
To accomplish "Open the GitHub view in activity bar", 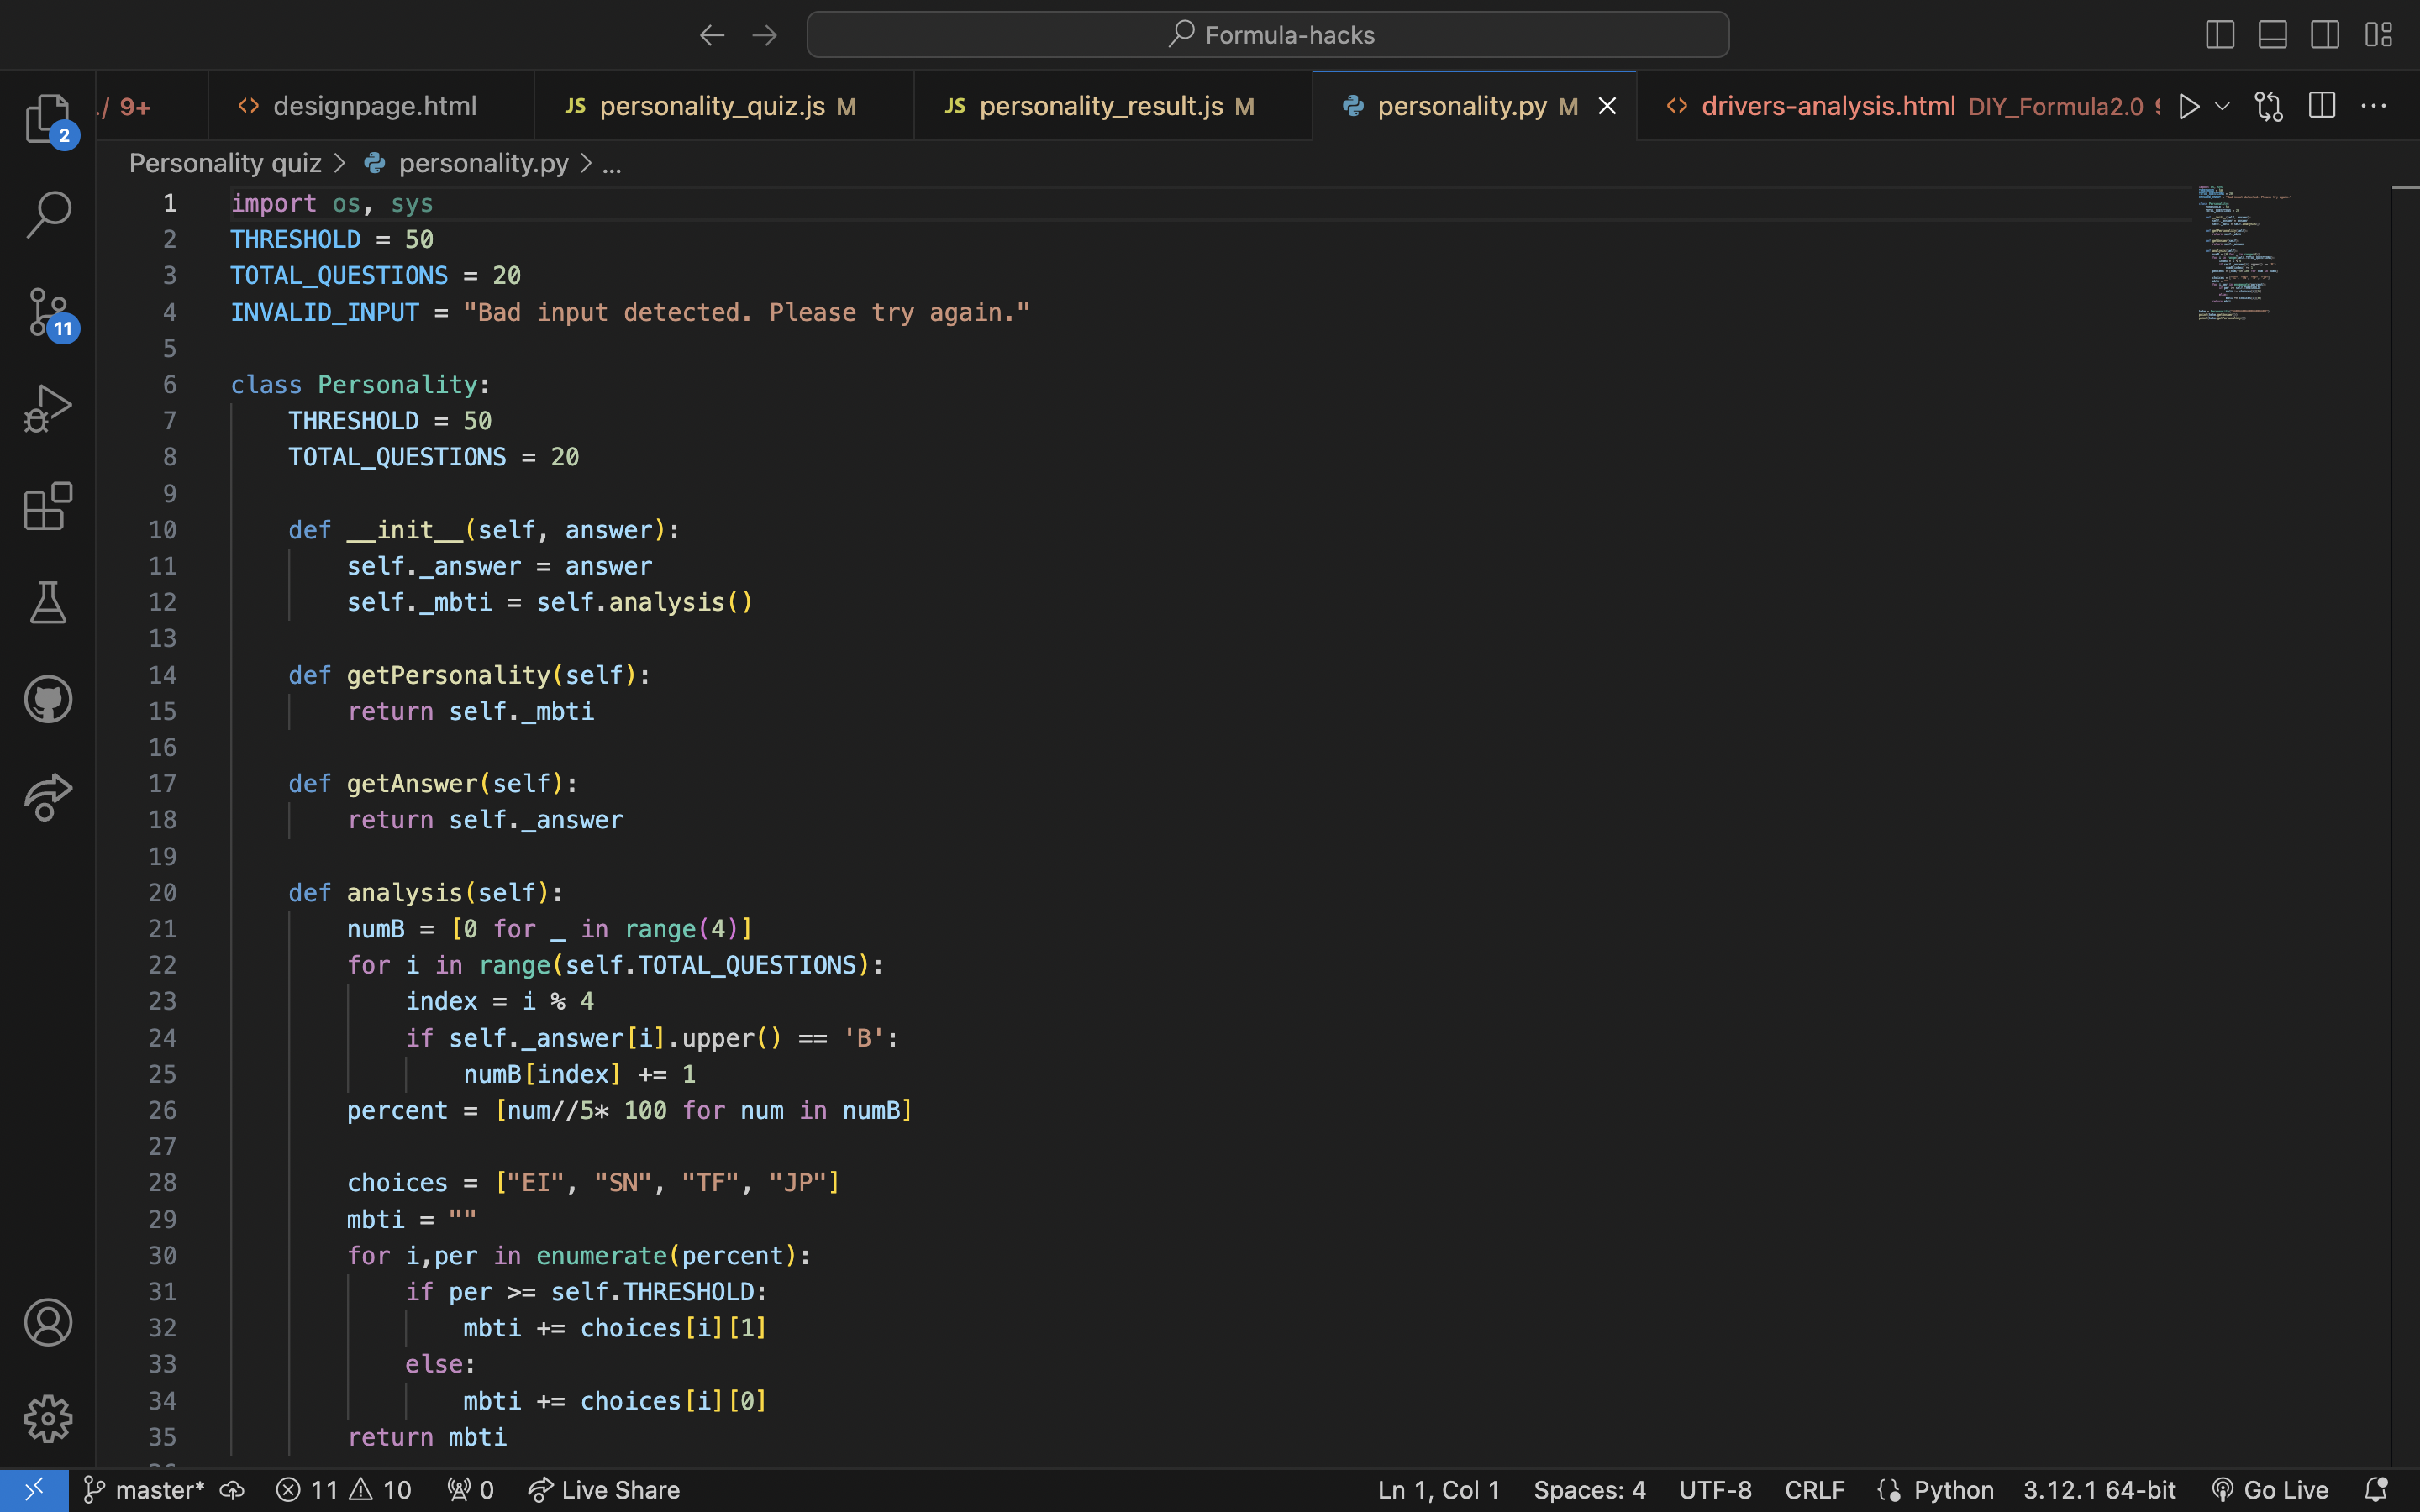I will 47,699.
